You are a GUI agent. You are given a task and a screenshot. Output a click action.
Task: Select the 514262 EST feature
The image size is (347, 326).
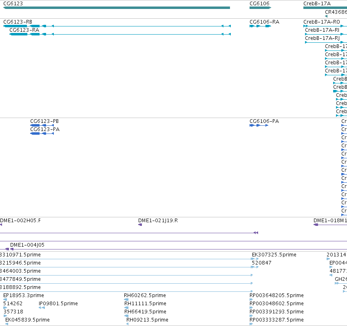click(5, 308)
